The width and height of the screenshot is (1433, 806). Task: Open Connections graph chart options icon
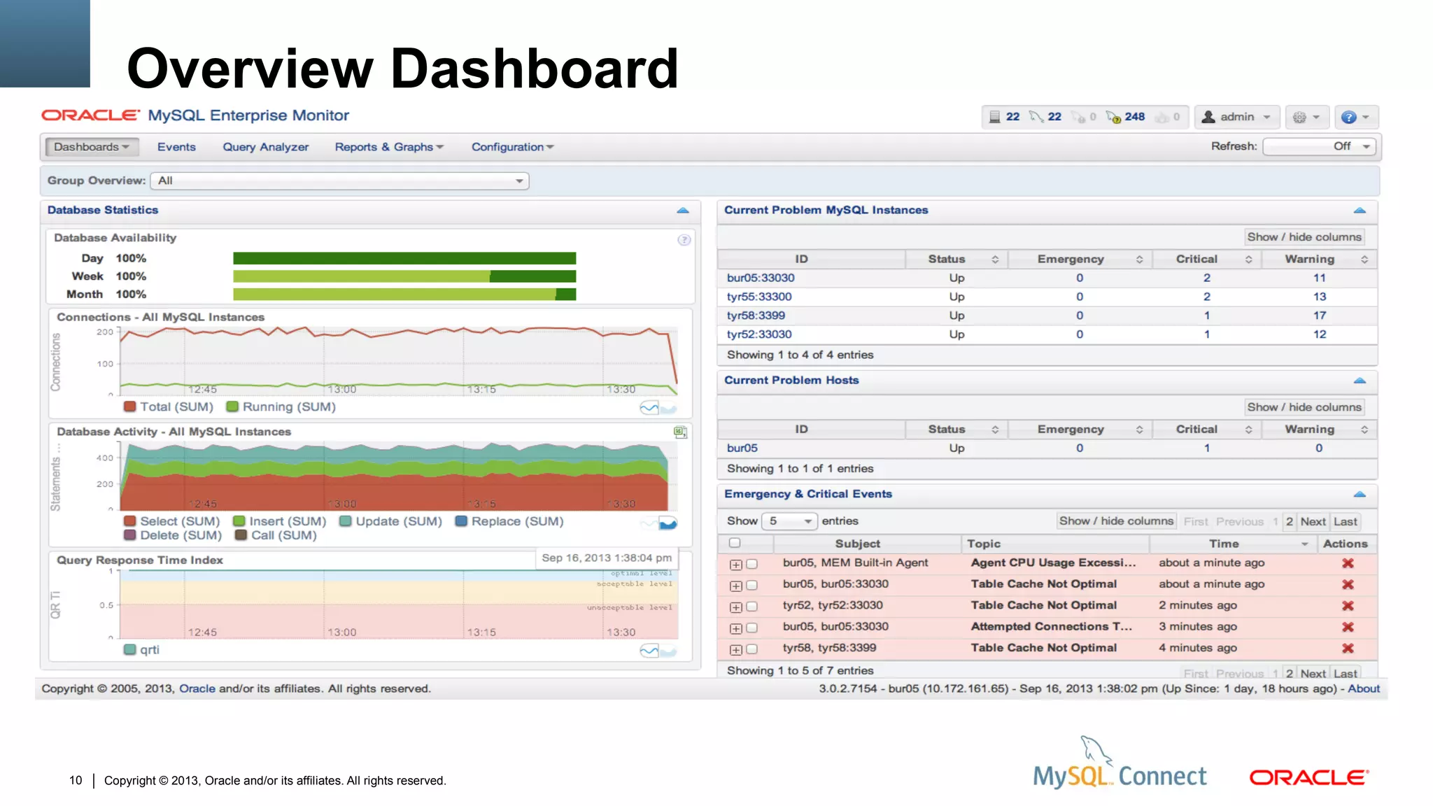658,408
